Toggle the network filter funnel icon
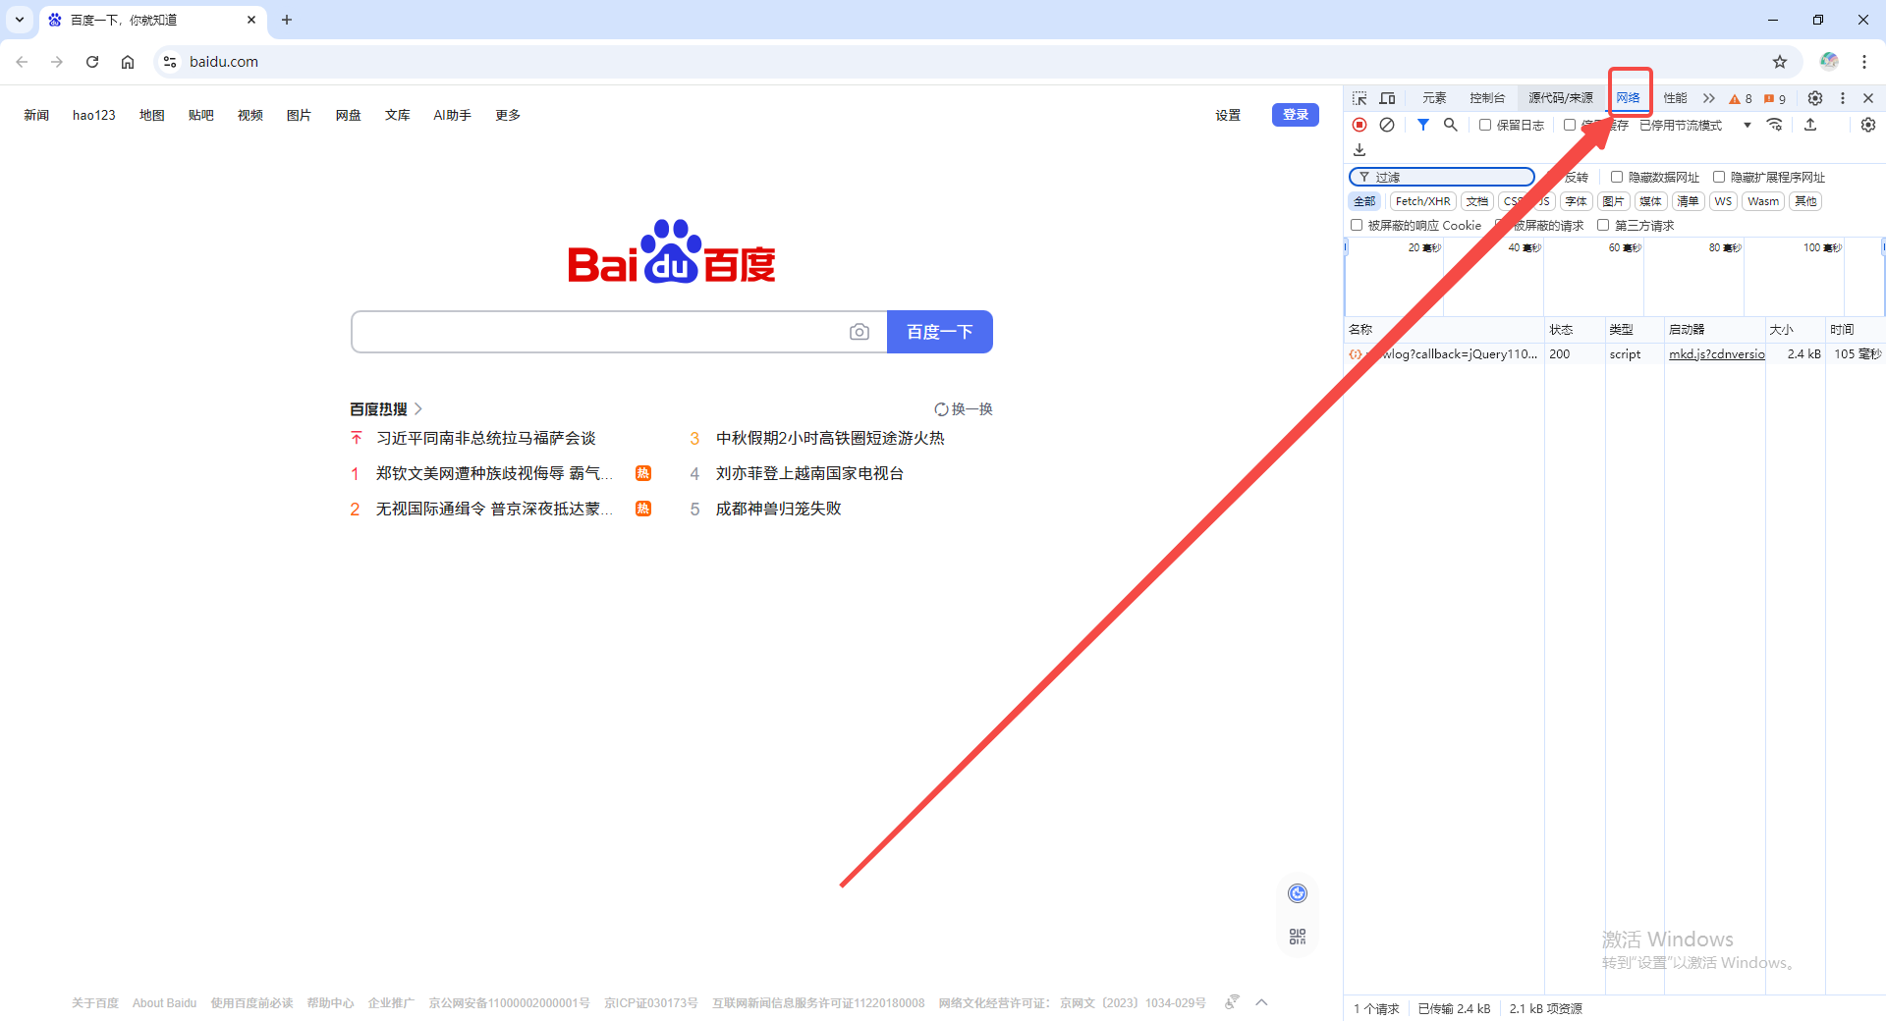The image size is (1886, 1021). click(1423, 125)
